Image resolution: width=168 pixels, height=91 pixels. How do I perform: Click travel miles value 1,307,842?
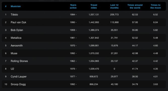coord(94,38)
